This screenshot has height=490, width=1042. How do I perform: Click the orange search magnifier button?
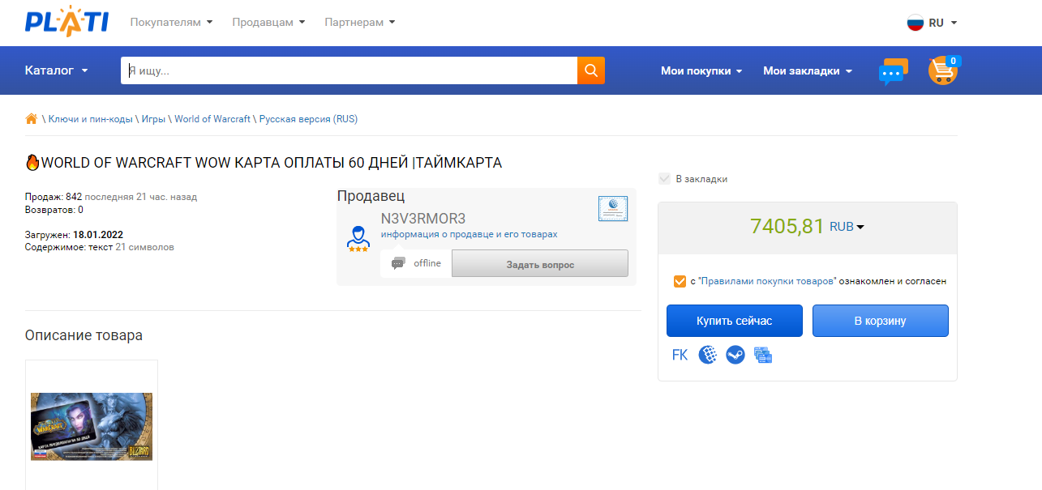(x=591, y=70)
